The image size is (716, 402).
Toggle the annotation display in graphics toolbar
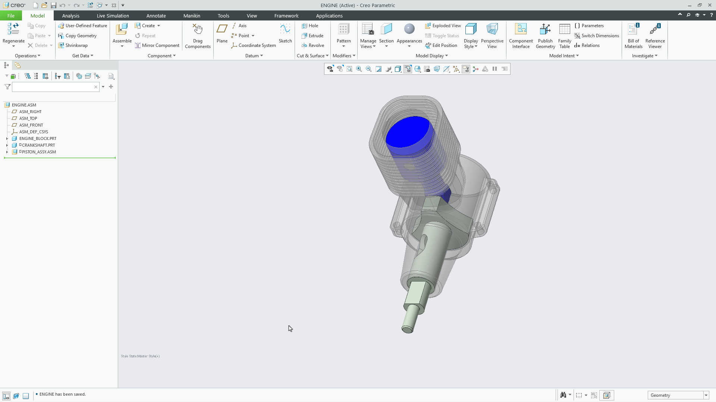tap(466, 69)
